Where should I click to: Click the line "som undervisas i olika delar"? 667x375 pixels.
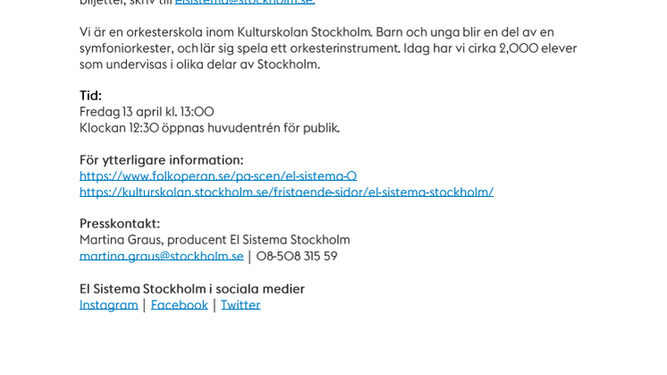coord(161,64)
